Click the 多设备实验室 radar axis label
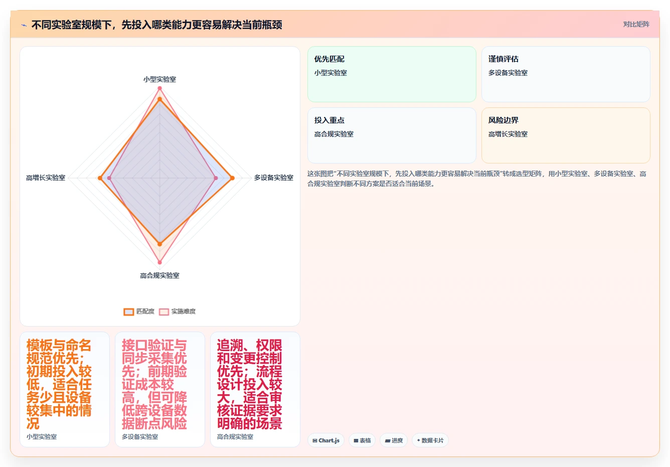 (273, 178)
